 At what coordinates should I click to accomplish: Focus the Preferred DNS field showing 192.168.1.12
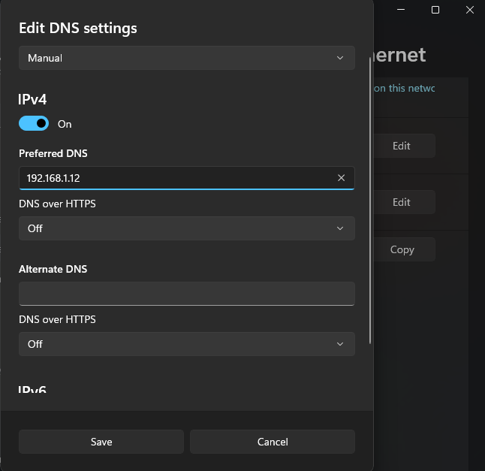pos(173,178)
